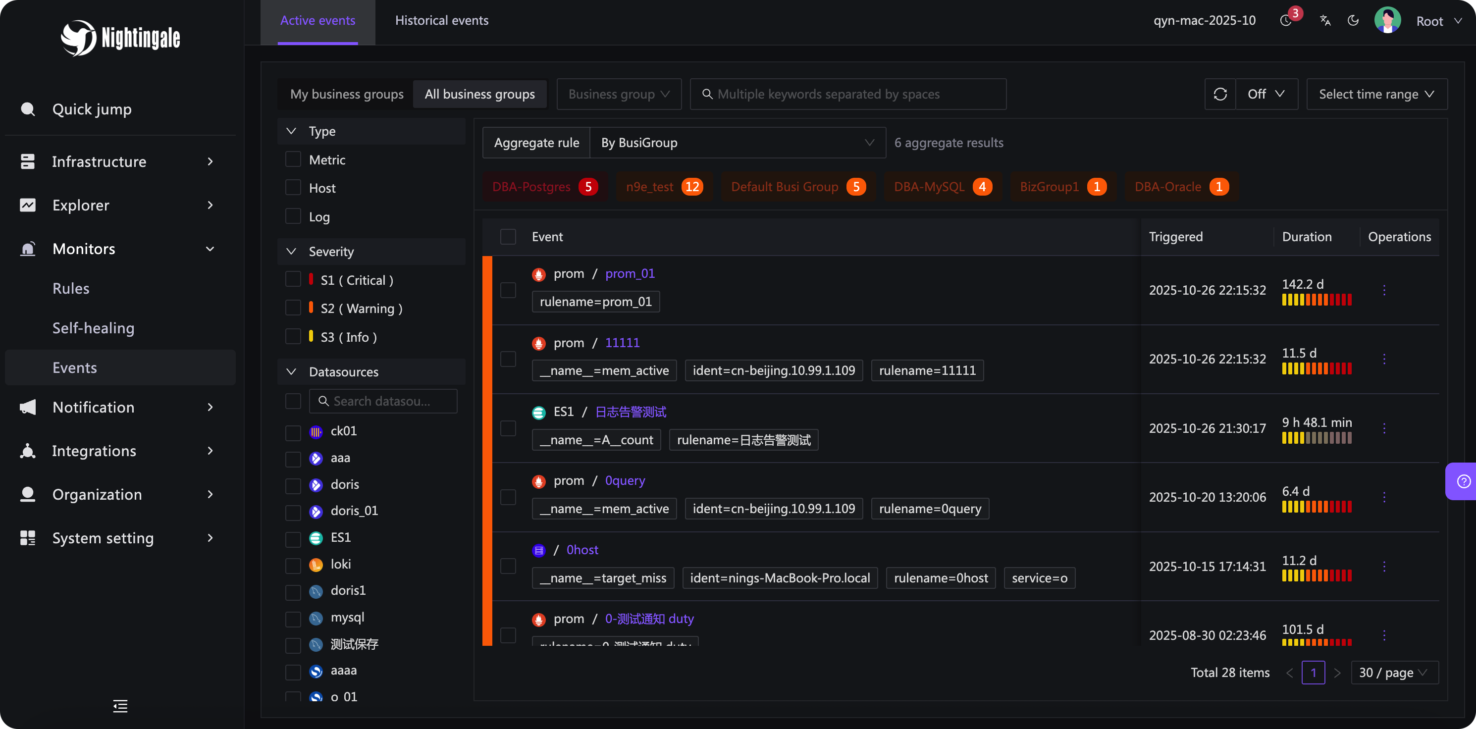Open the Select time range dropdown
The width and height of the screenshot is (1476, 729).
pyautogui.click(x=1377, y=94)
